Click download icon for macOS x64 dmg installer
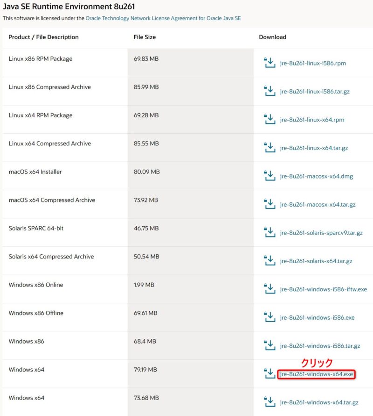Viewport: 373px width, 416px height. [269, 176]
